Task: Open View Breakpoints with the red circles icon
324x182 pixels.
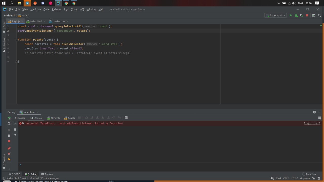Action: coord(9,148)
